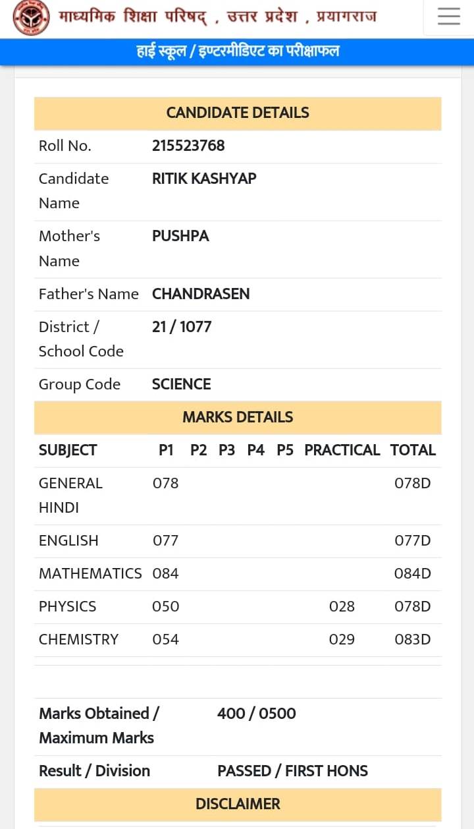
Task: Select the PHYSICS practical marks 028
Action: point(342,607)
